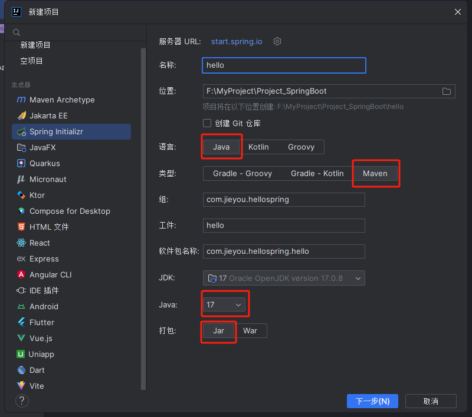Open server URL settings gear
Viewport: 472px width, 417px height.
[x=277, y=41]
